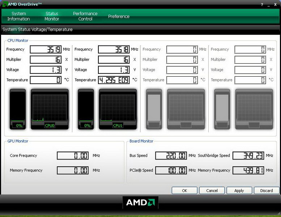Click the Apply button

[239, 191]
